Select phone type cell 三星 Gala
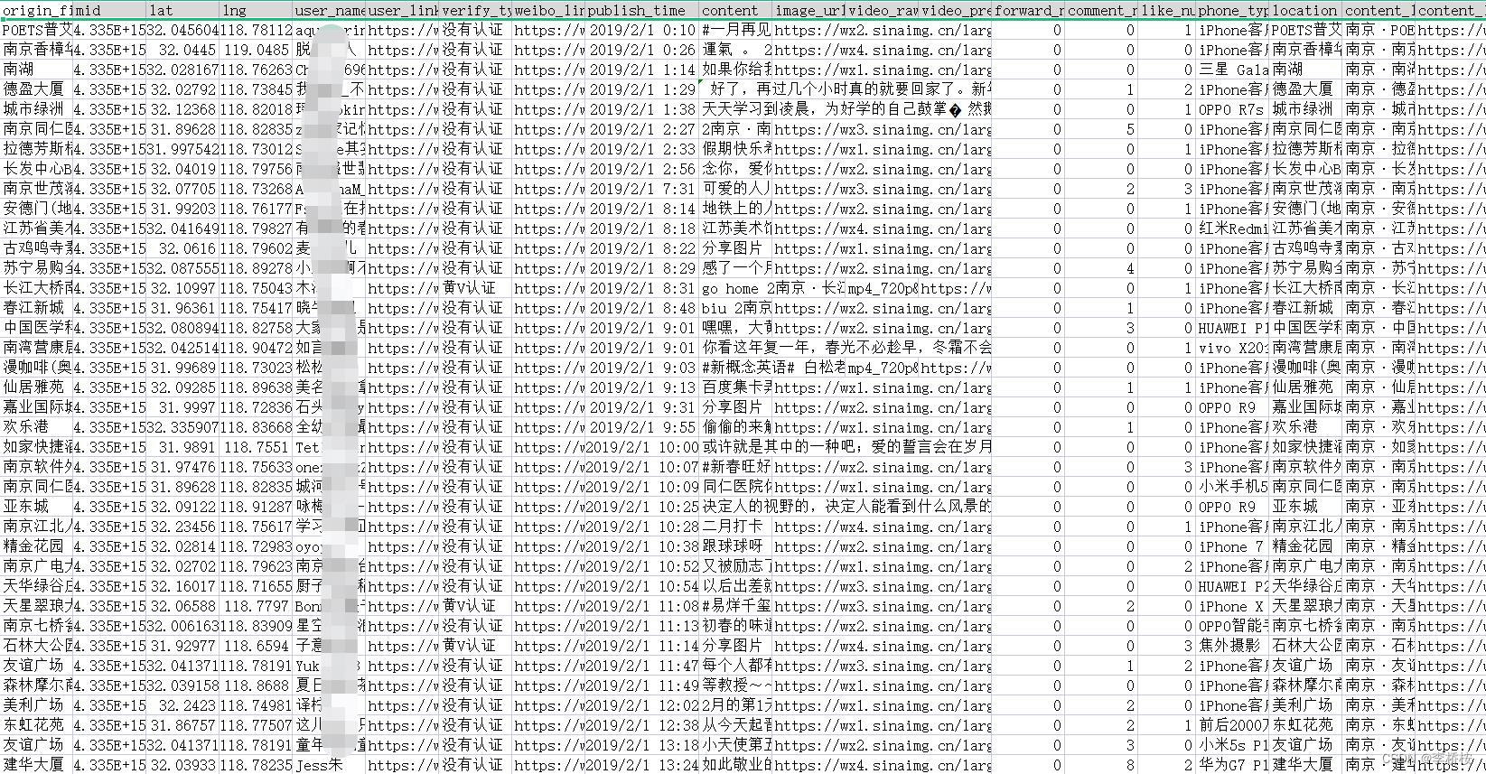Screen dimensions: 1486x774 click(x=1232, y=70)
